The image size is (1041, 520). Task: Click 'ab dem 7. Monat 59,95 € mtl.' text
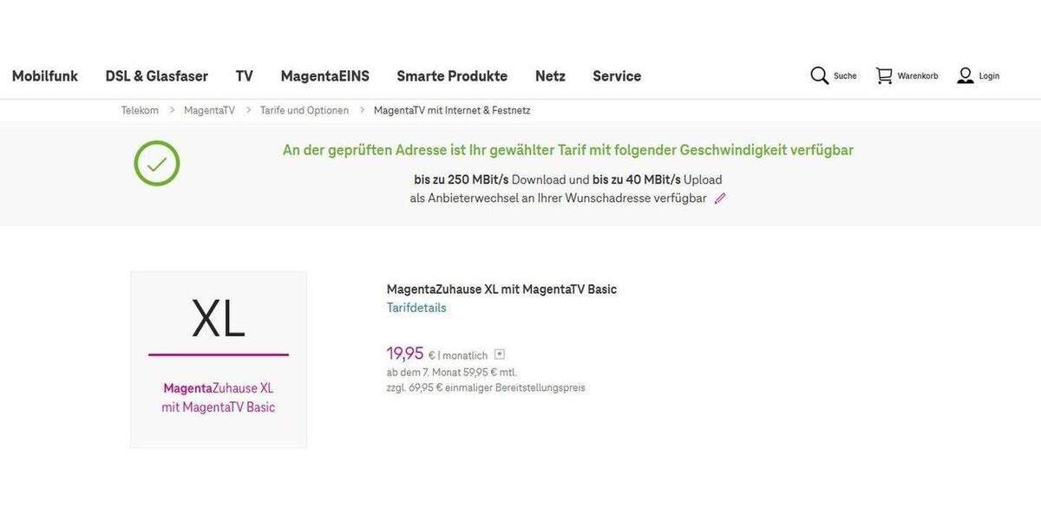pos(452,372)
